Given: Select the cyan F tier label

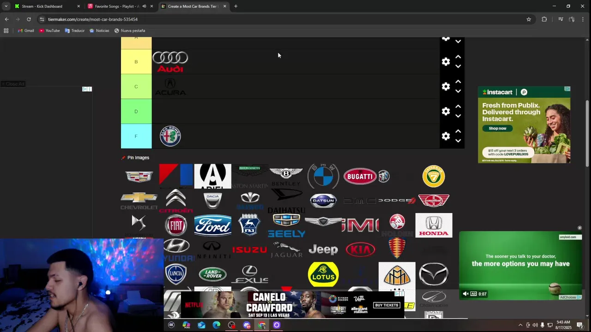Looking at the screenshot, I should 136,136.
